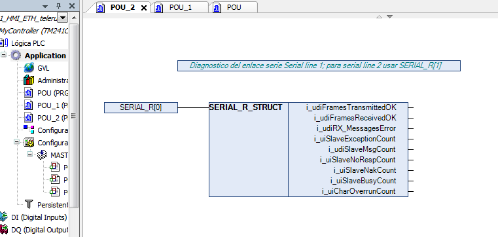This screenshot has width=498, height=237.
Task: Click the i_udiRX_MessagesError output pin
Action: pyautogui.click(x=411, y=128)
